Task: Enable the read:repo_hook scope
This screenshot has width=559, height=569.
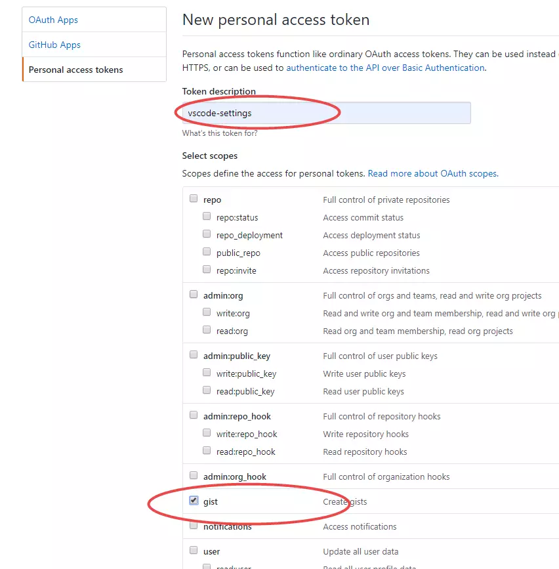Action: coord(207,450)
